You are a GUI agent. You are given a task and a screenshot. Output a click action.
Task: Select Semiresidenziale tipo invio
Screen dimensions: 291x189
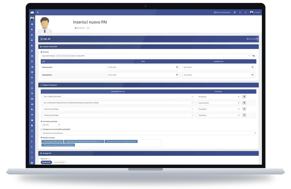pos(59,162)
